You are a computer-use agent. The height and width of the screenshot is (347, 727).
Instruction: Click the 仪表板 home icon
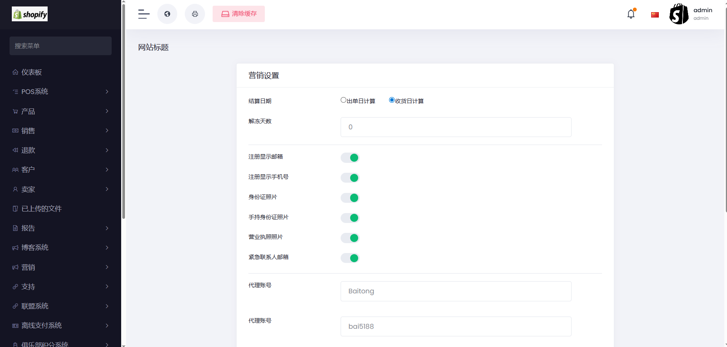click(x=15, y=72)
